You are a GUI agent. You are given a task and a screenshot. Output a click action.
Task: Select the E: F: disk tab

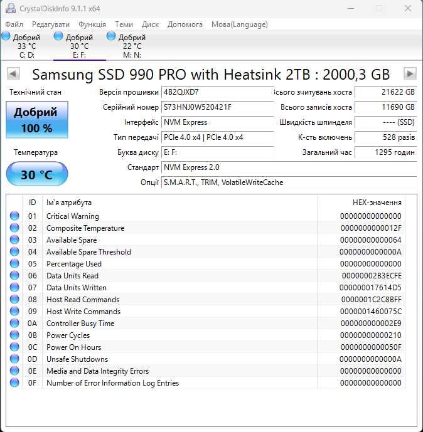click(x=80, y=46)
